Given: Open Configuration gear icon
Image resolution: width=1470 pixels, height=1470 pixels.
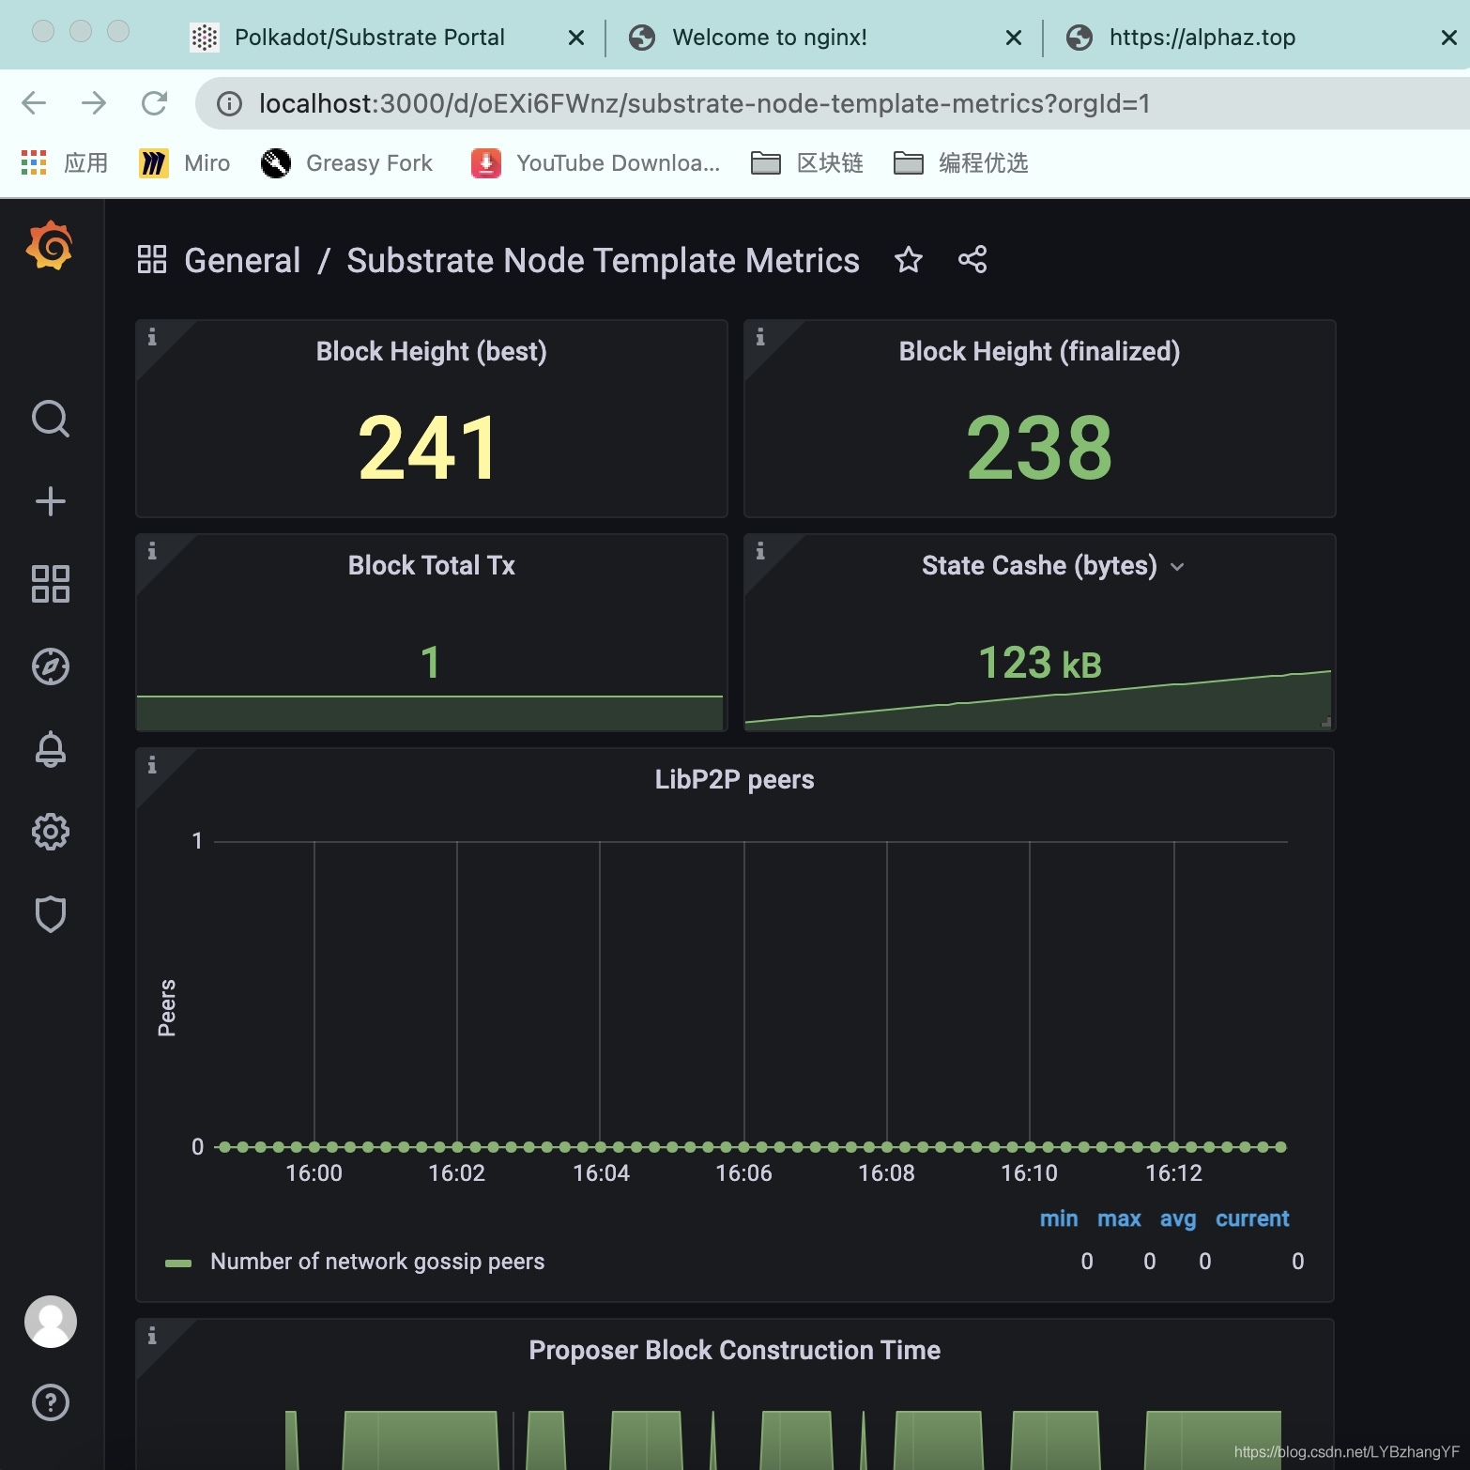Looking at the screenshot, I should pyautogui.click(x=51, y=832).
